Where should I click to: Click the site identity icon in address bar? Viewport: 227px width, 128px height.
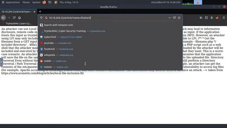pyautogui.click(x=46, y=18)
